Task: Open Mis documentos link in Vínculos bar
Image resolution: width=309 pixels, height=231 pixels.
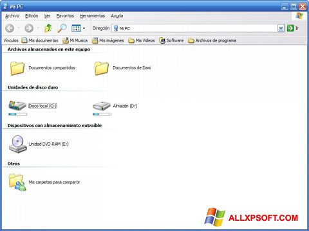Action: (x=40, y=40)
